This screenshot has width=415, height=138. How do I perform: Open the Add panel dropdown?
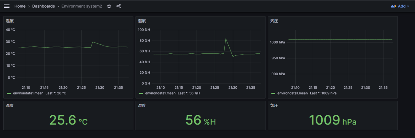400,6
